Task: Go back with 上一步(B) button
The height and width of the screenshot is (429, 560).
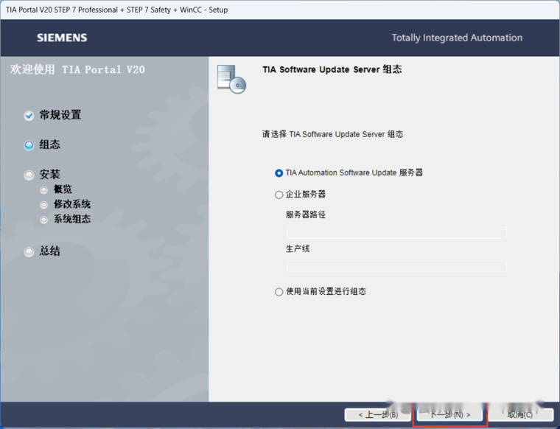Action: click(x=378, y=415)
